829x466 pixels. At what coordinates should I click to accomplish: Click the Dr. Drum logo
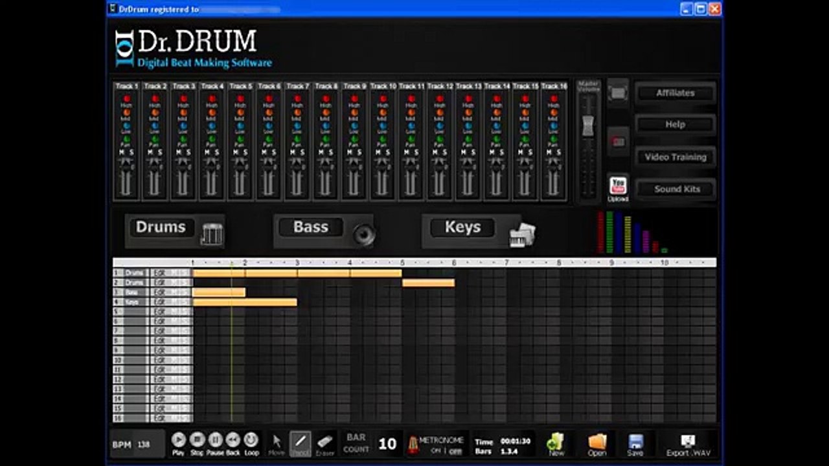pyautogui.click(x=194, y=49)
